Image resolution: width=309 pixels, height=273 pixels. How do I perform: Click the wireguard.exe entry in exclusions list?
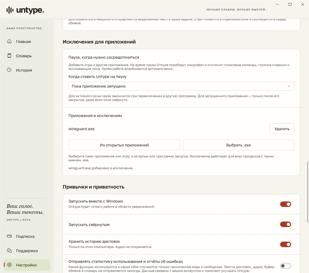tap(81, 129)
